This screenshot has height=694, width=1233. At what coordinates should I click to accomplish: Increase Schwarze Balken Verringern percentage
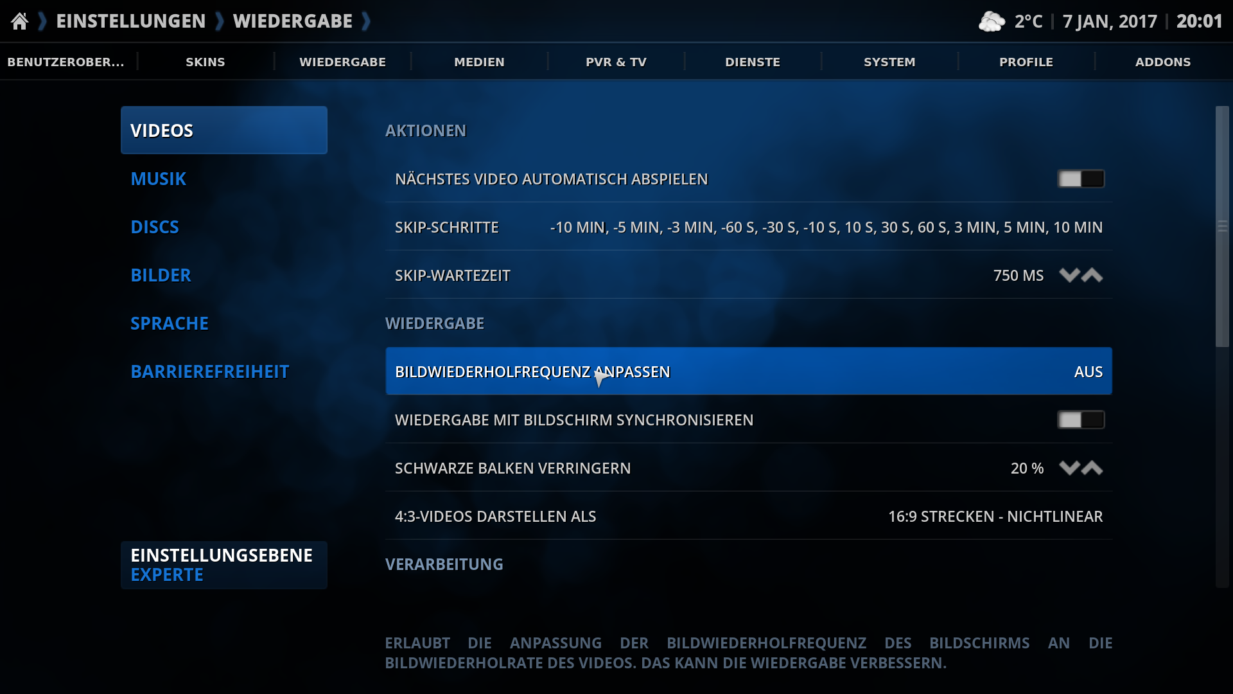click(1092, 468)
